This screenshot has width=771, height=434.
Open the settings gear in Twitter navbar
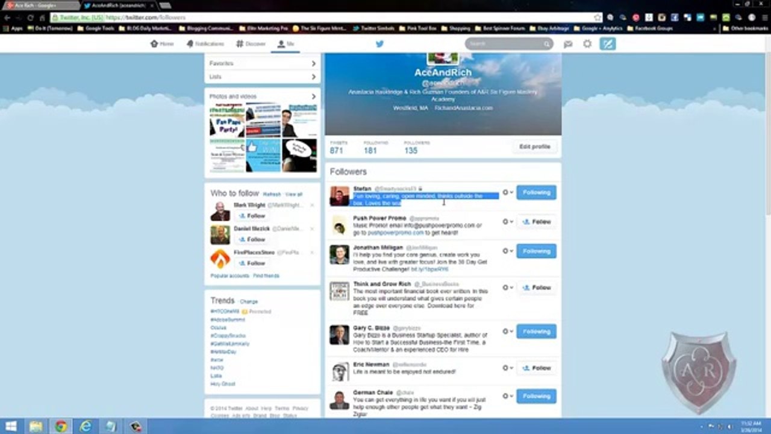[587, 44]
